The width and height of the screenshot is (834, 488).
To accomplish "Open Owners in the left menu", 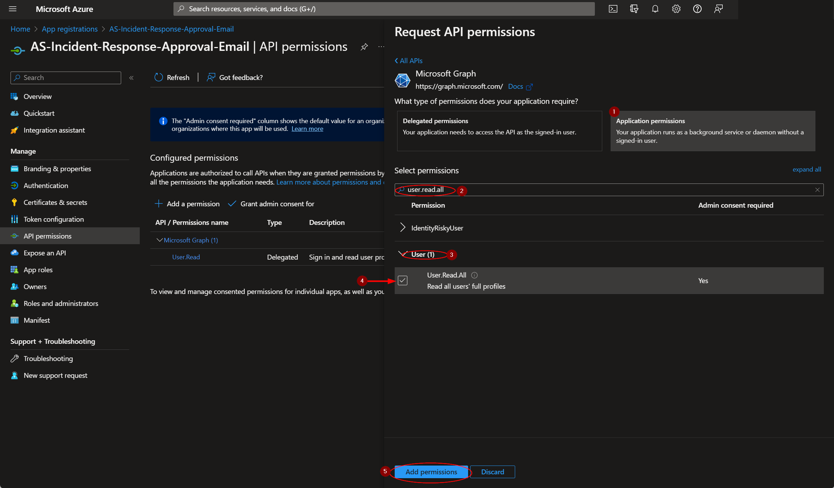I will [x=35, y=287].
